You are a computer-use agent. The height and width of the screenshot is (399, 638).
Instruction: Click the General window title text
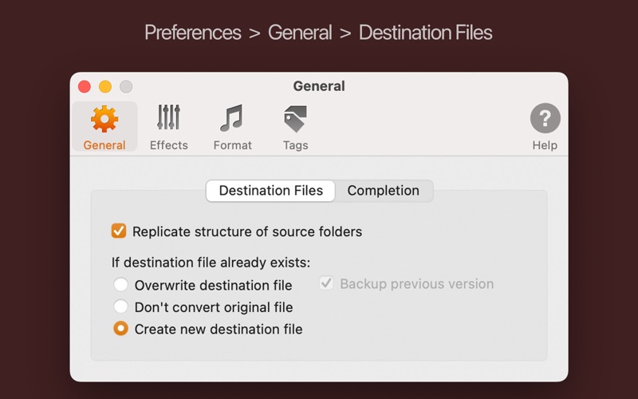[319, 86]
